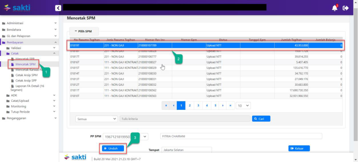The width and height of the screenshot is (358, 162).
Task: Select the table row 01817T
Action: pyautogui.click(x=205, y=56)
